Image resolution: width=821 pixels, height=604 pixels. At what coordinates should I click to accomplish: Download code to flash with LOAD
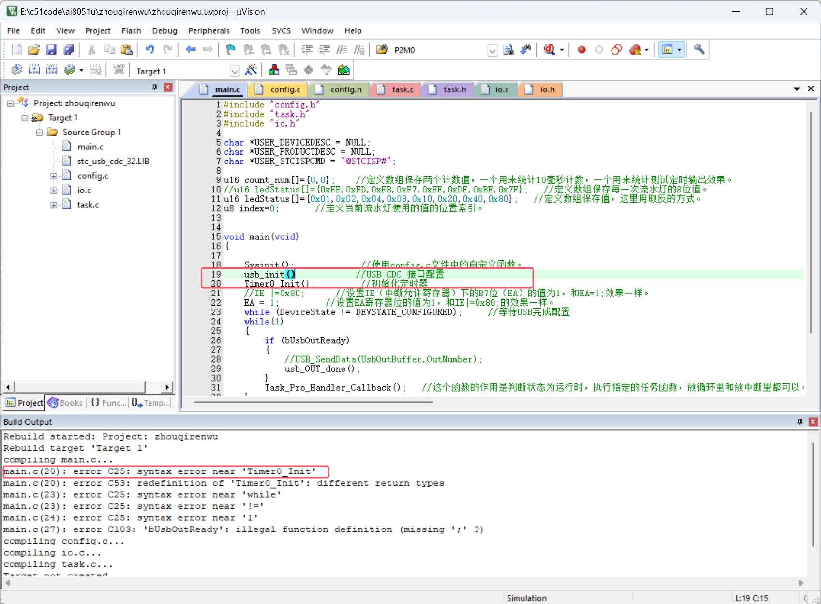[119, 70]
